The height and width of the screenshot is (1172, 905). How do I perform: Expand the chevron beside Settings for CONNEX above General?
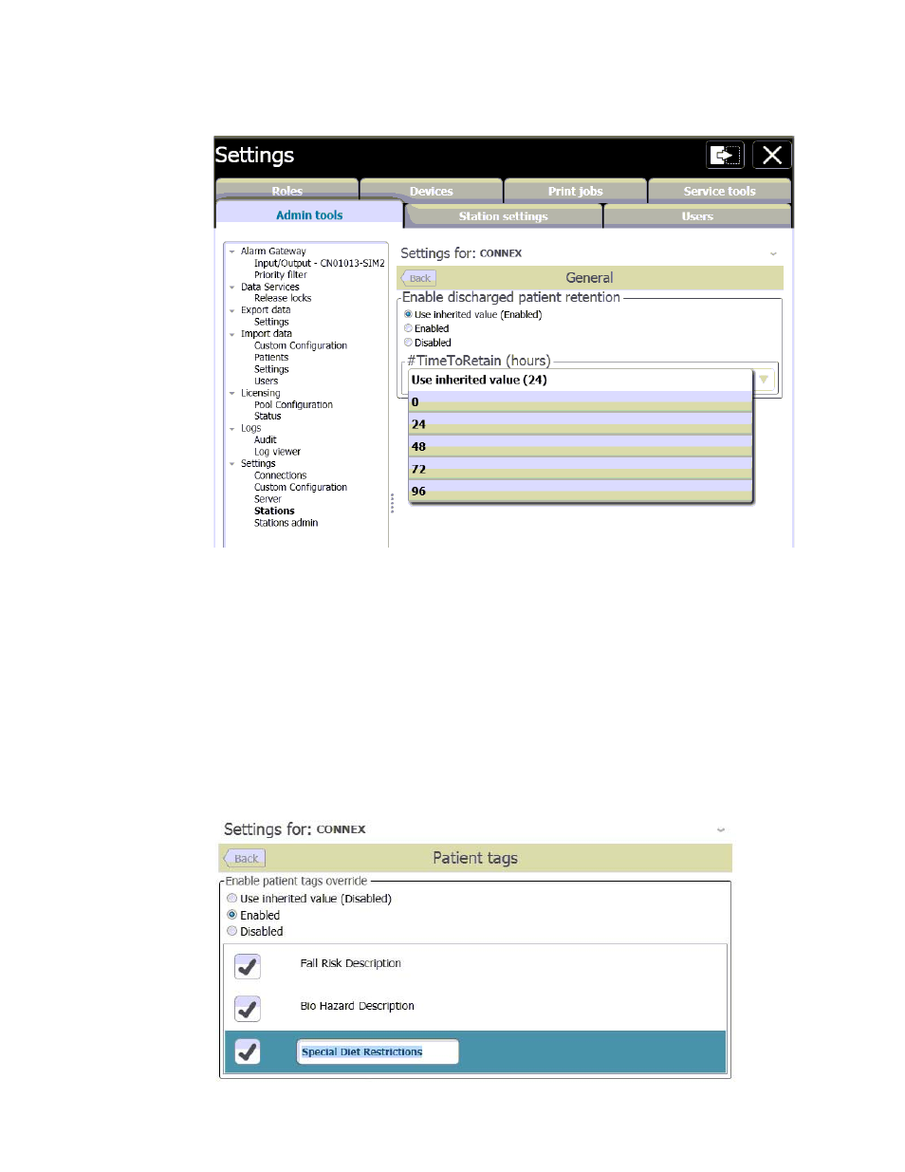773,253
